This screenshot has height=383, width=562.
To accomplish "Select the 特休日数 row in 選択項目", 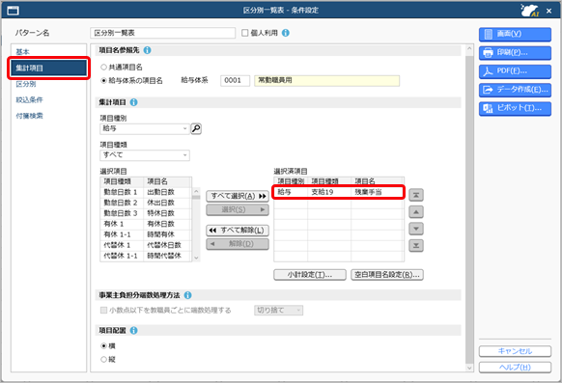I will tap(146, 214).
